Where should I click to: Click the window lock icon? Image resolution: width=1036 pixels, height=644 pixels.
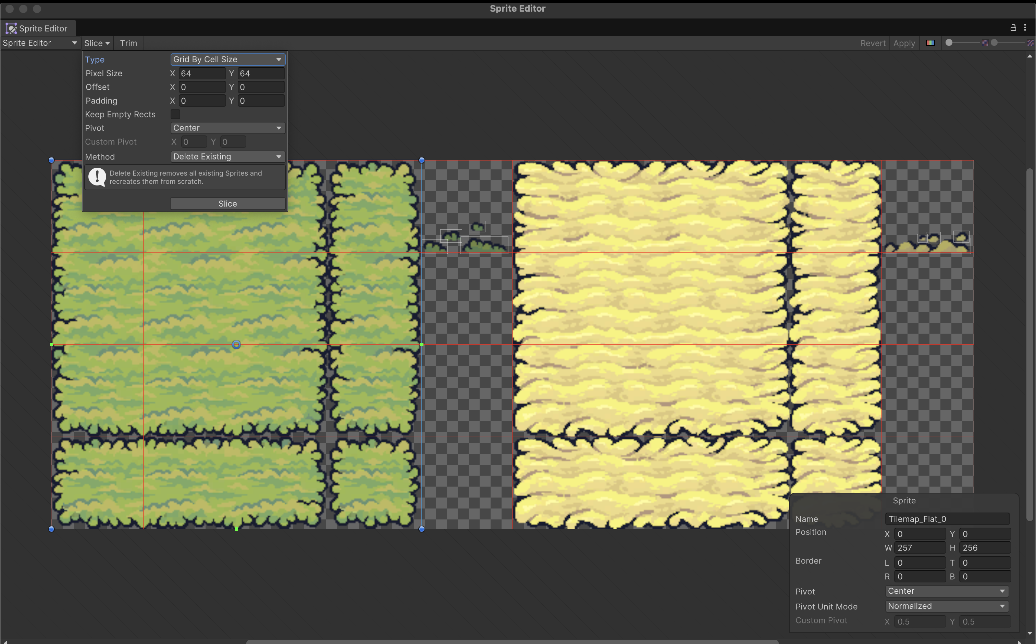(1013, 28)
